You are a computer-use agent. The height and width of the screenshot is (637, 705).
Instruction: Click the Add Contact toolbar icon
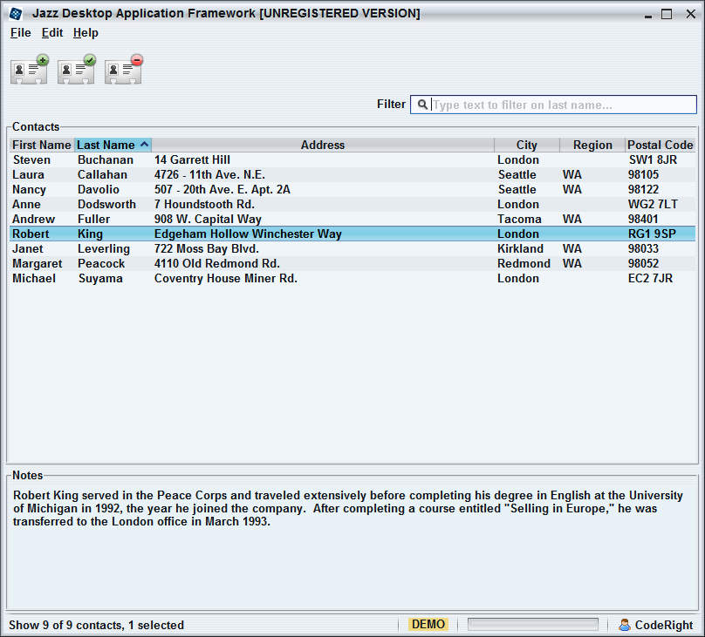pyautogui.click(x=30, y=69)
